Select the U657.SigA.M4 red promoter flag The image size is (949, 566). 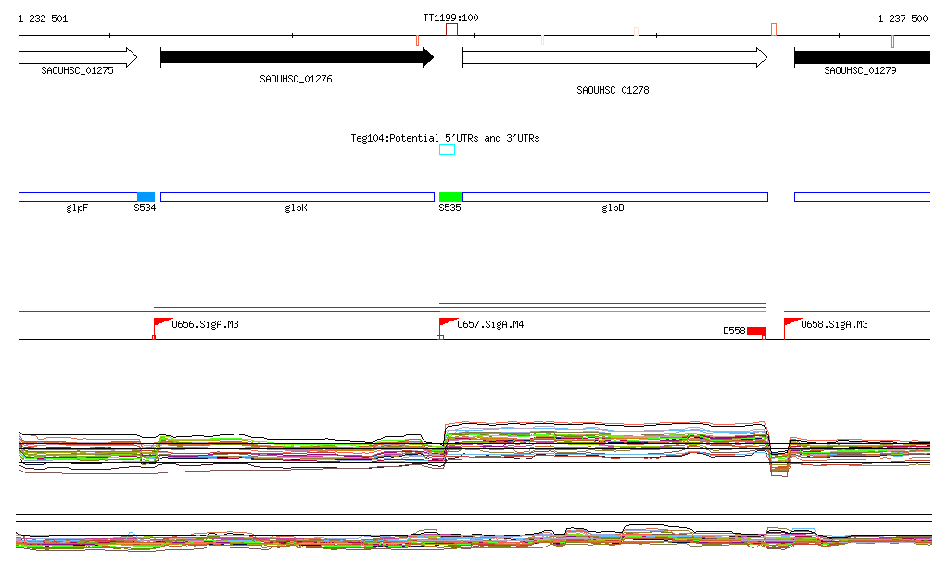point(448,322)
